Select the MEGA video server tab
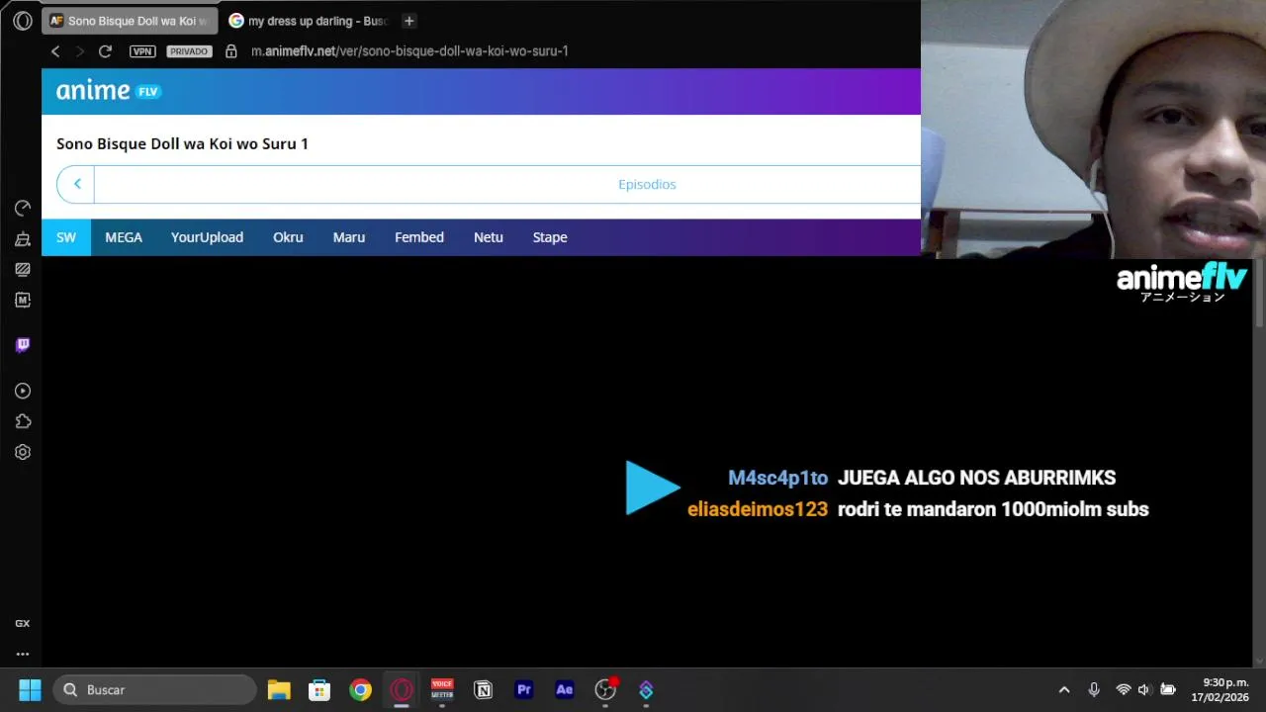This screenshot has height=712, width=1266. pyautogui.click(x=124, y=237)
